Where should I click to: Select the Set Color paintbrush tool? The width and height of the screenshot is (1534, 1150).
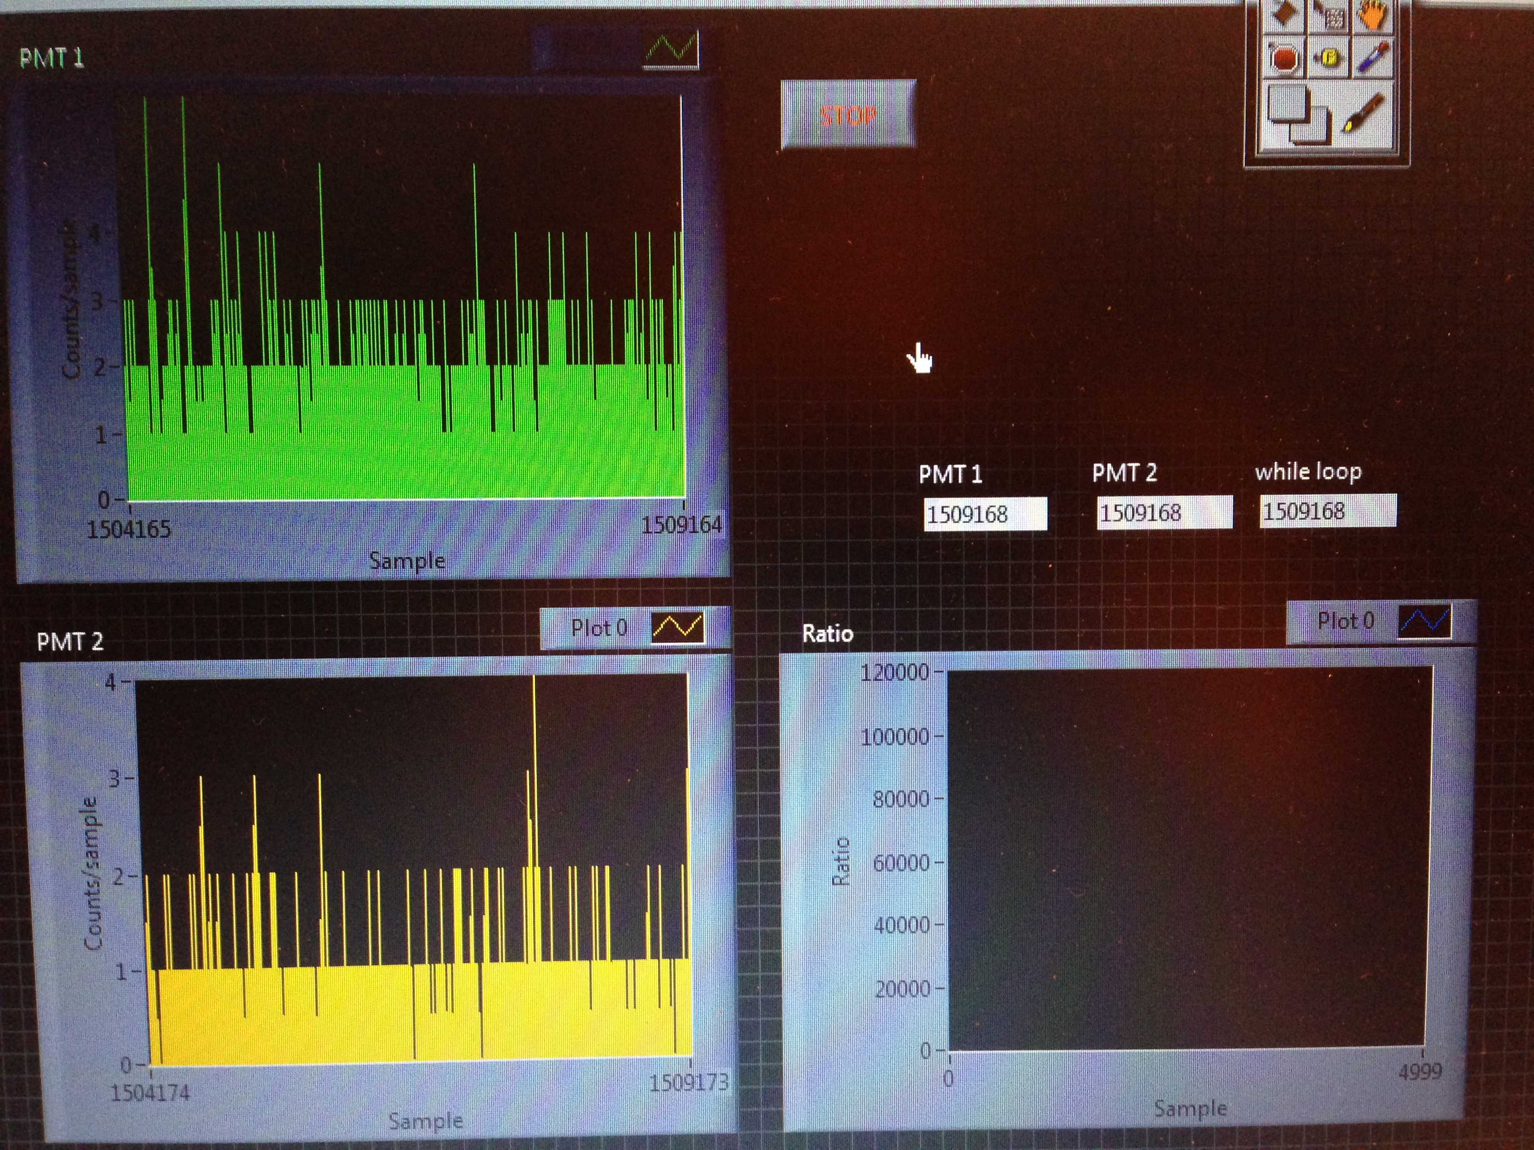point(1363,114)
